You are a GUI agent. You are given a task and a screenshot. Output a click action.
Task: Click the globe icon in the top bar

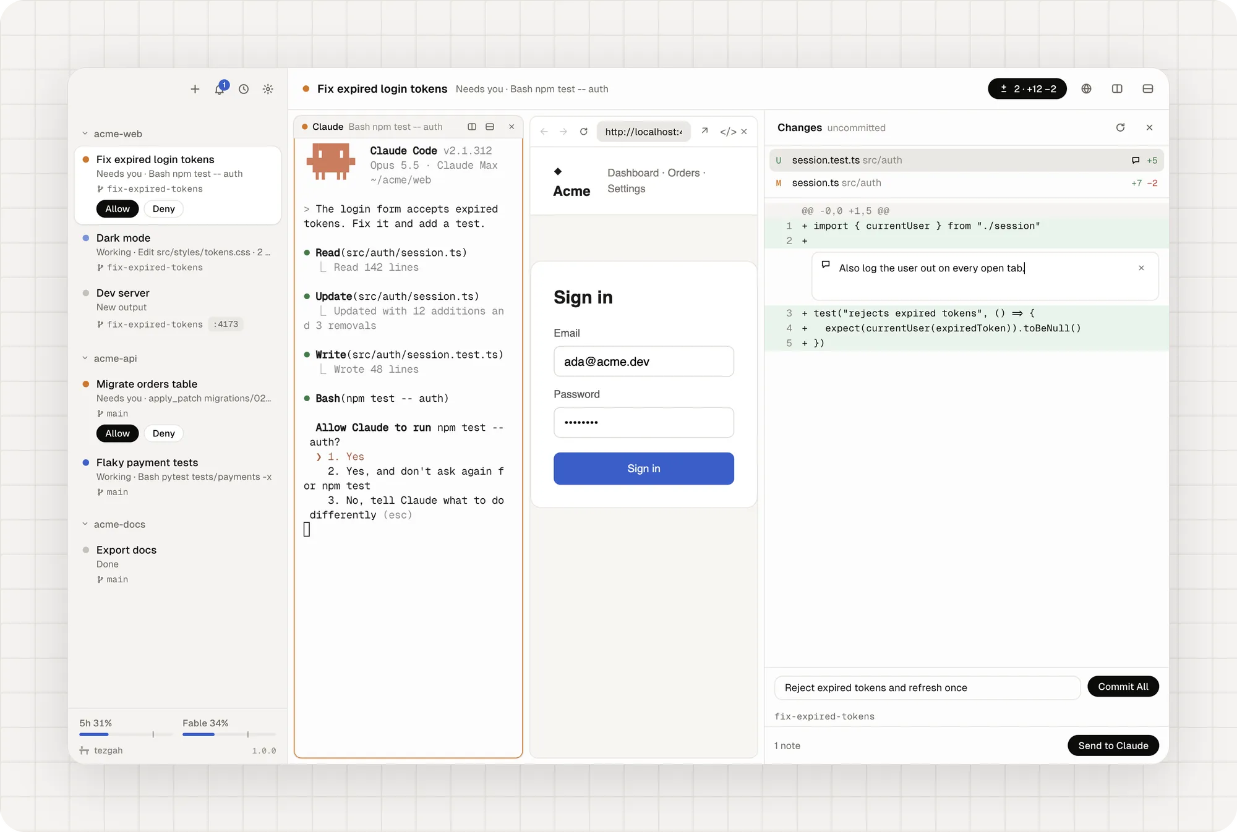(x=1086, y=89)
